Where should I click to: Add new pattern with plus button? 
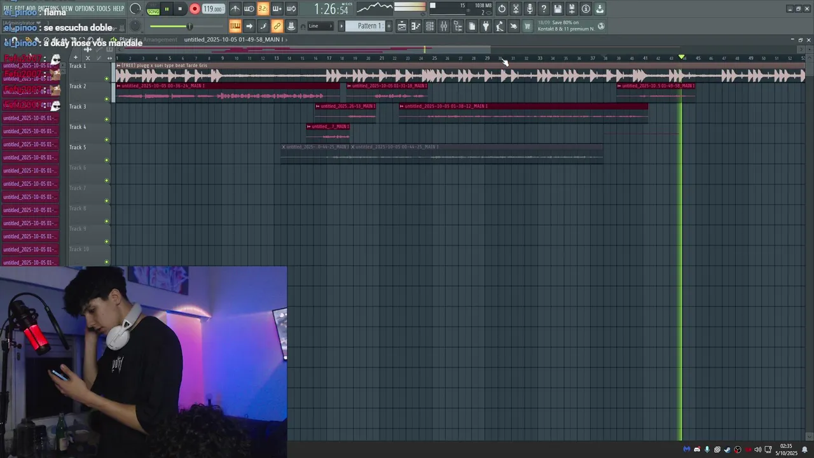coord(389,26)
